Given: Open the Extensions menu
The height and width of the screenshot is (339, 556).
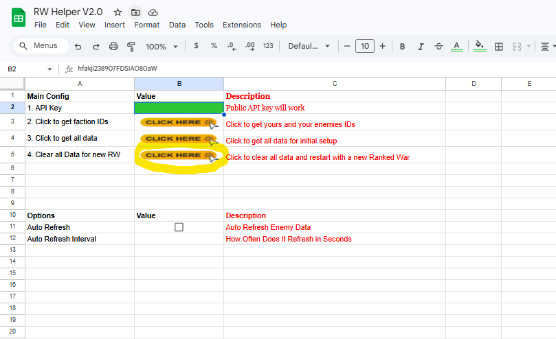Looking at the screenshot, I should coord(241,25).
